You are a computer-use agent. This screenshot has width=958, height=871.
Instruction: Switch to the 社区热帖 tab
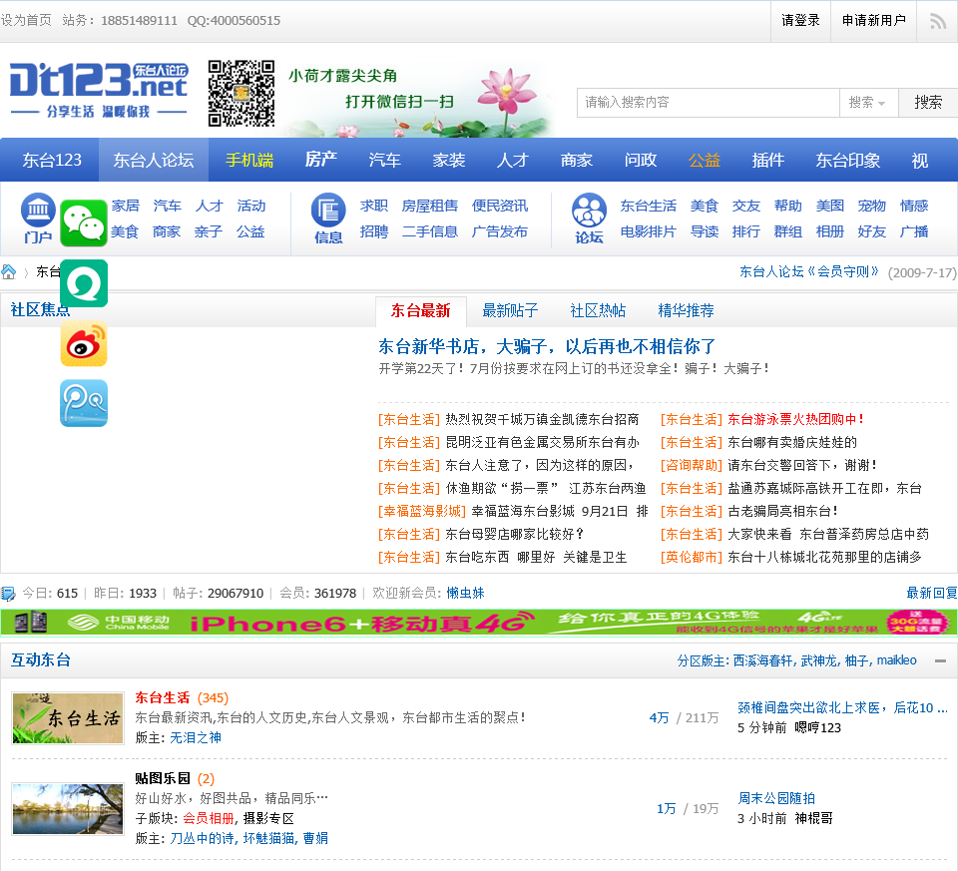pyautogui.click(x=598, y=311)
